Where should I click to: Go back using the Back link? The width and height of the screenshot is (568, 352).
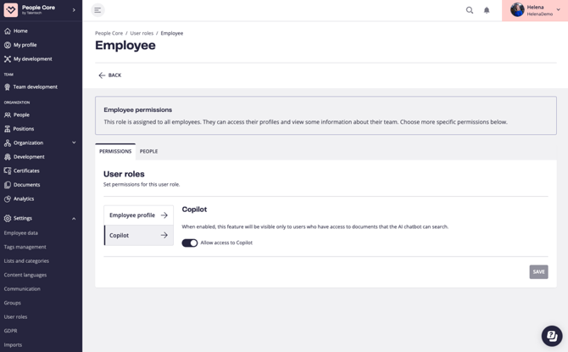pyautogui.click(x=109, y=75)
